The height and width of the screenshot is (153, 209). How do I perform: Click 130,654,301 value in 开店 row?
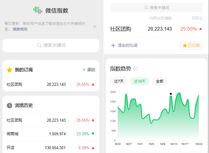[x=55, y=148]
